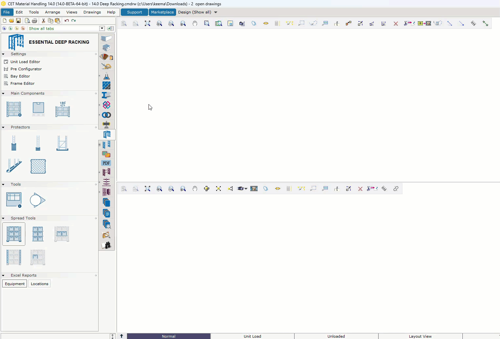The image size is (500, 339).
Task: Click the Undo arrow icon
Action: (67, 20)
